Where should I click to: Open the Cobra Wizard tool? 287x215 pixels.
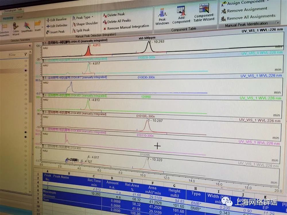click(16, 29)
